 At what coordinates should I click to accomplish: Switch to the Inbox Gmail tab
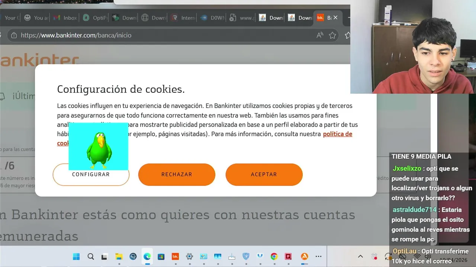(x=65, y=18)
